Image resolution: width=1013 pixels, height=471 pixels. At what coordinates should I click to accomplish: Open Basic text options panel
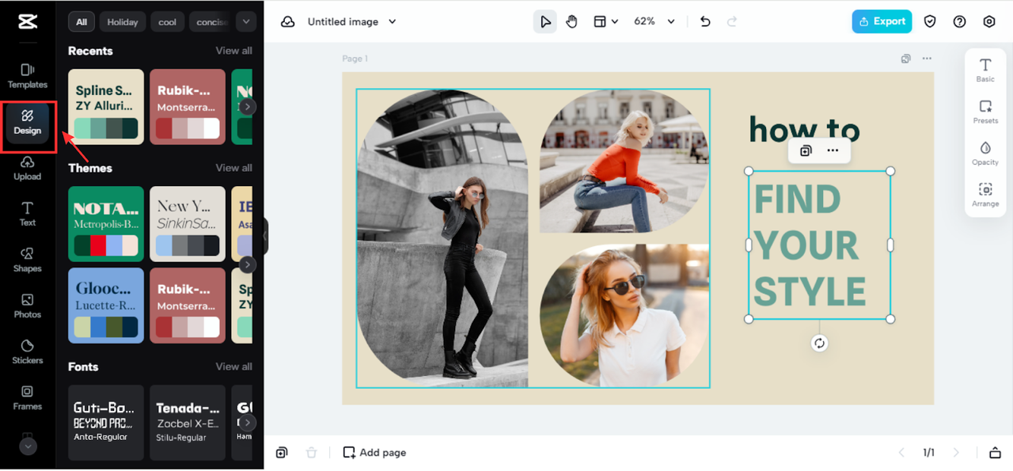[985, 70]
